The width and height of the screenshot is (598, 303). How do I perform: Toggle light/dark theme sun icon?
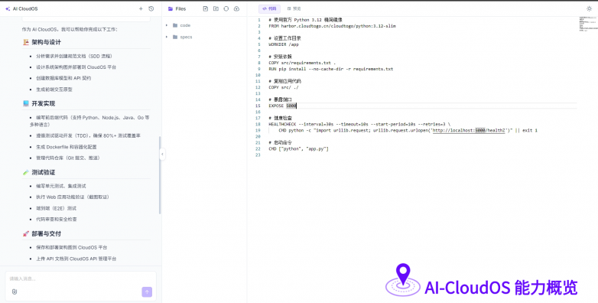pos(590,8)
